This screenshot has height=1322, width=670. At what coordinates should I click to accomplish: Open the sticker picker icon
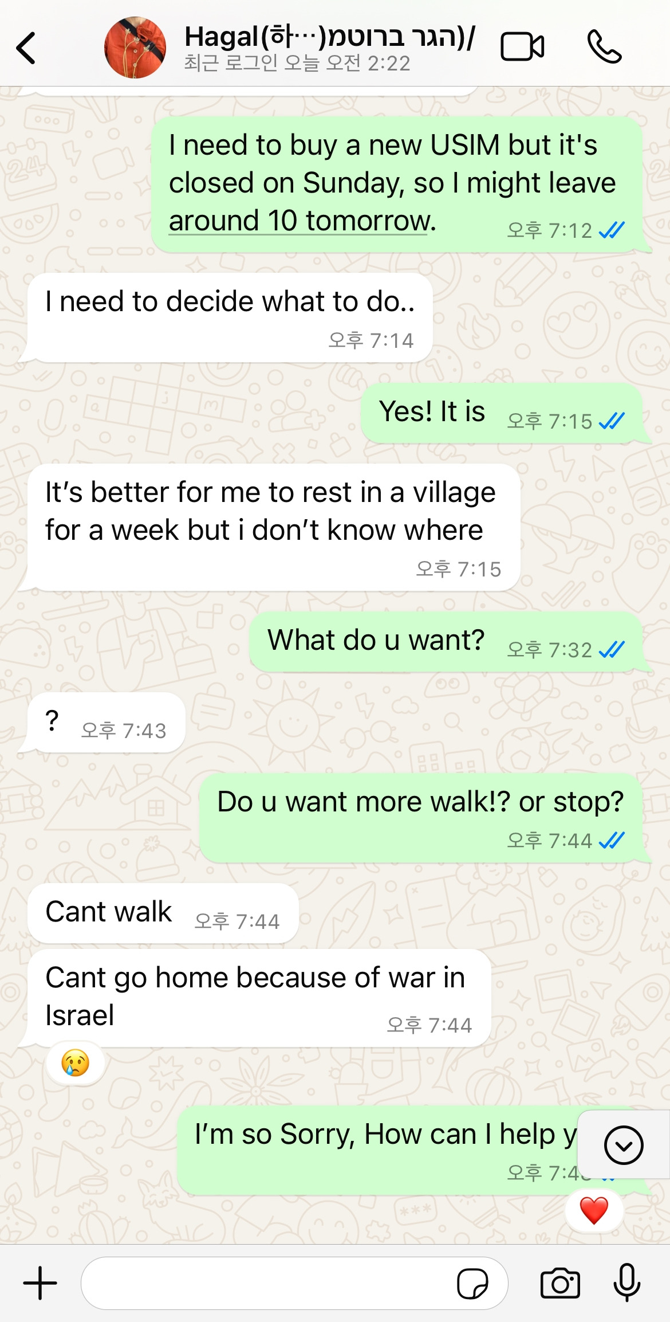click(x=472, y=1283)
